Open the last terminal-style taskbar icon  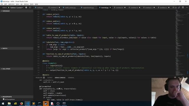click(x=64, y=103)
